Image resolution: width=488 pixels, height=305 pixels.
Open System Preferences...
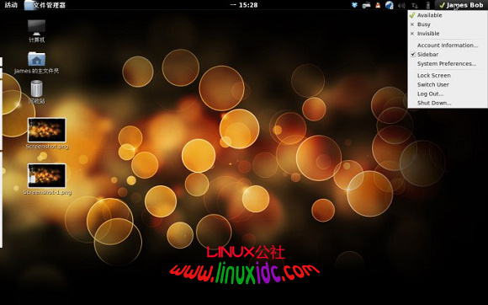(x=448, y=63)
